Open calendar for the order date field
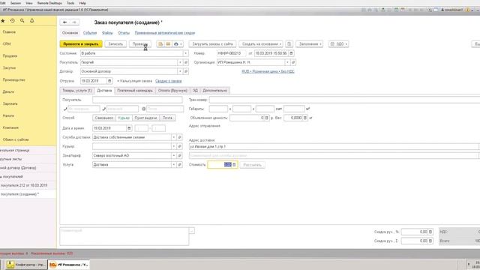 point(292,53)
